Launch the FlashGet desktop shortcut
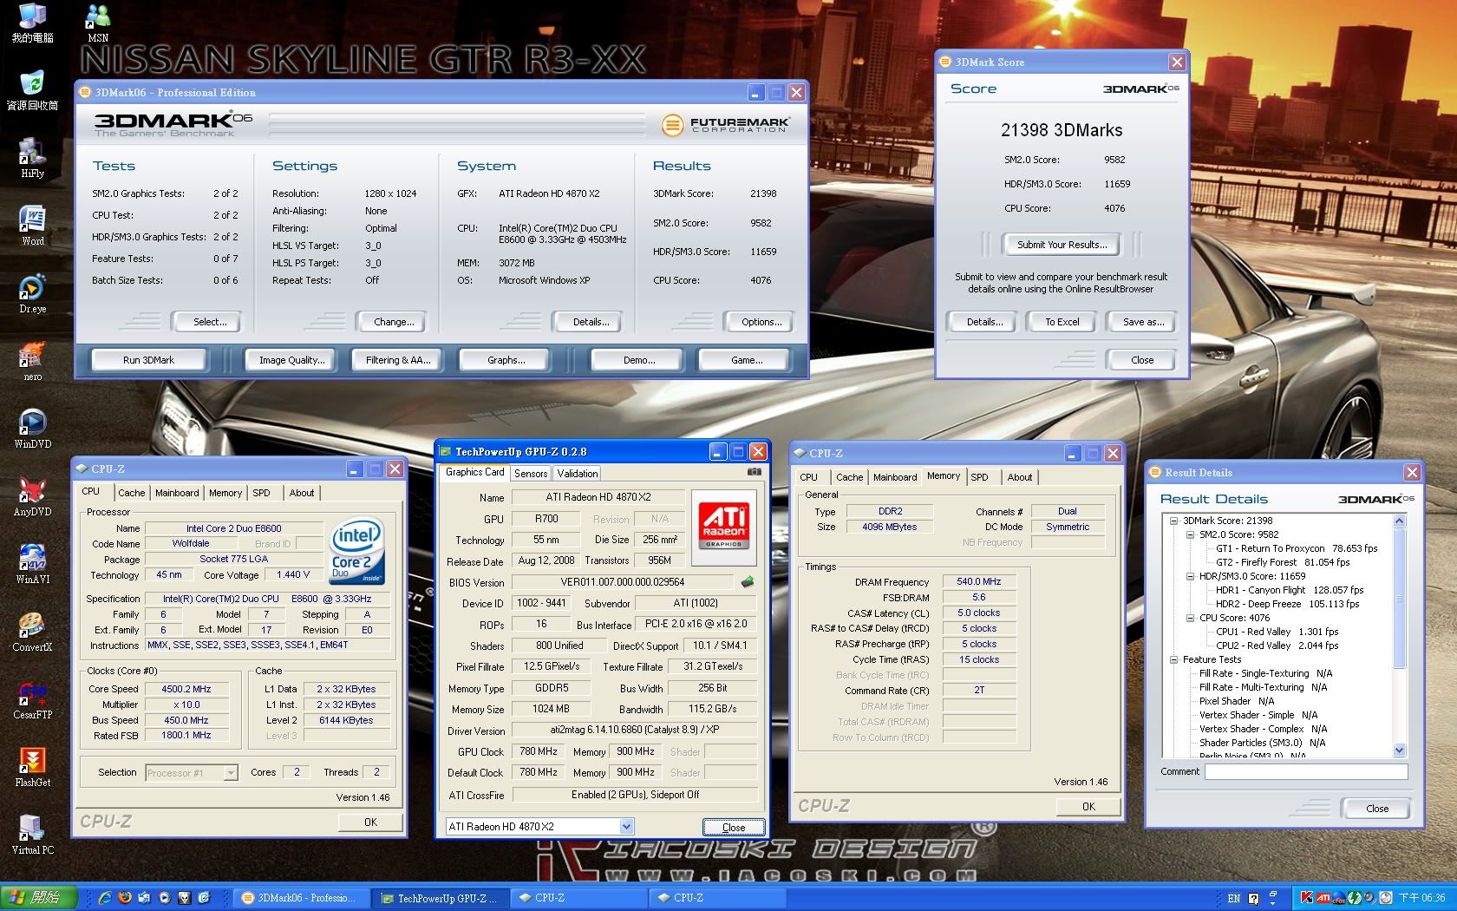Image resolution: width=1457 pixels, height=911 pixels. (32, 767)
